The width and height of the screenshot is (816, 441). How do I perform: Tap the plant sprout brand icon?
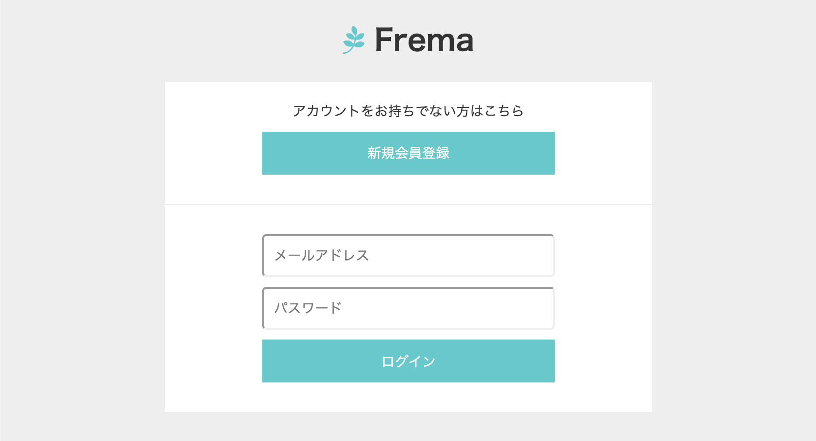pyautogui.click(x=354, y=40)
